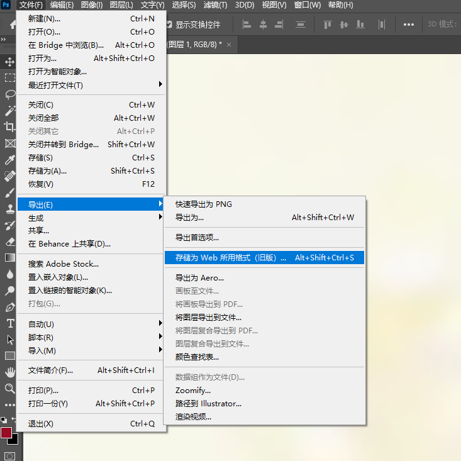The width and height of the screenshot is (461, 461).
Task: Choose 将图层导出到文件...
Action: click(x=264, y=317)
